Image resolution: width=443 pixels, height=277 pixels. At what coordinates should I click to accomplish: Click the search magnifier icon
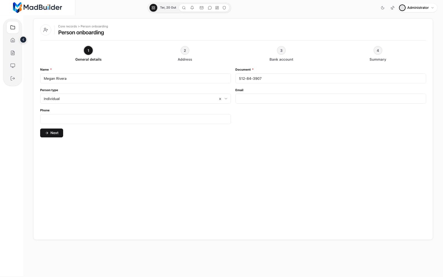[x=184, y=8]
